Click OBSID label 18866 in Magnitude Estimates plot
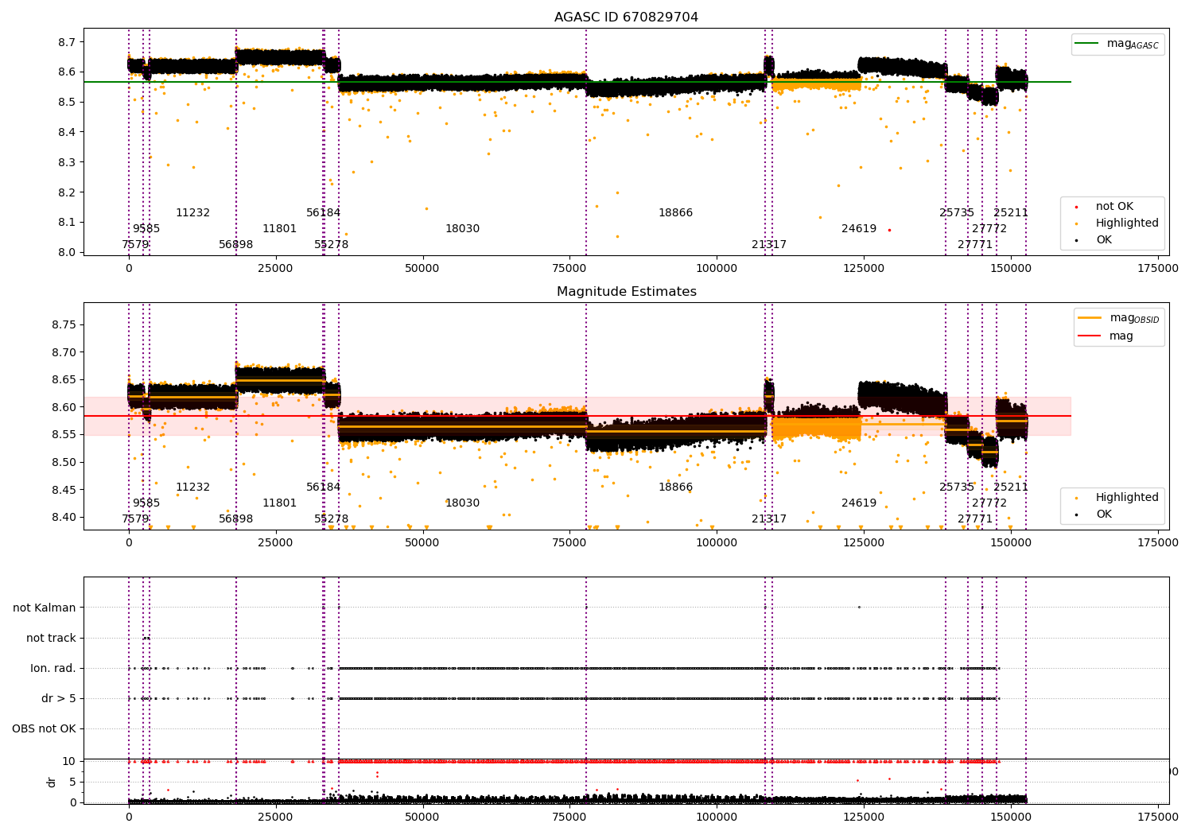1193x835 pixels. pos(676,487)
